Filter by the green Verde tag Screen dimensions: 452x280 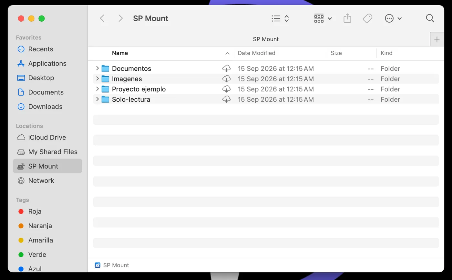click(x=47, y=254)
